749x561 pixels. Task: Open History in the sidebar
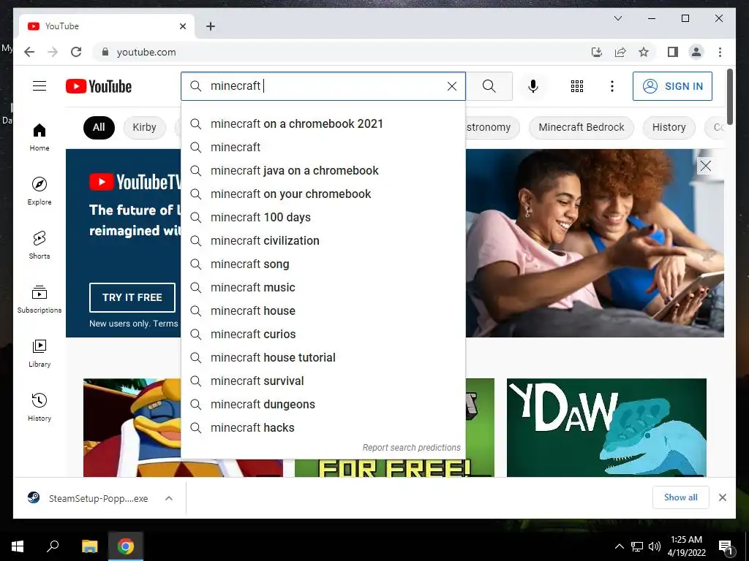coord(39,407)
